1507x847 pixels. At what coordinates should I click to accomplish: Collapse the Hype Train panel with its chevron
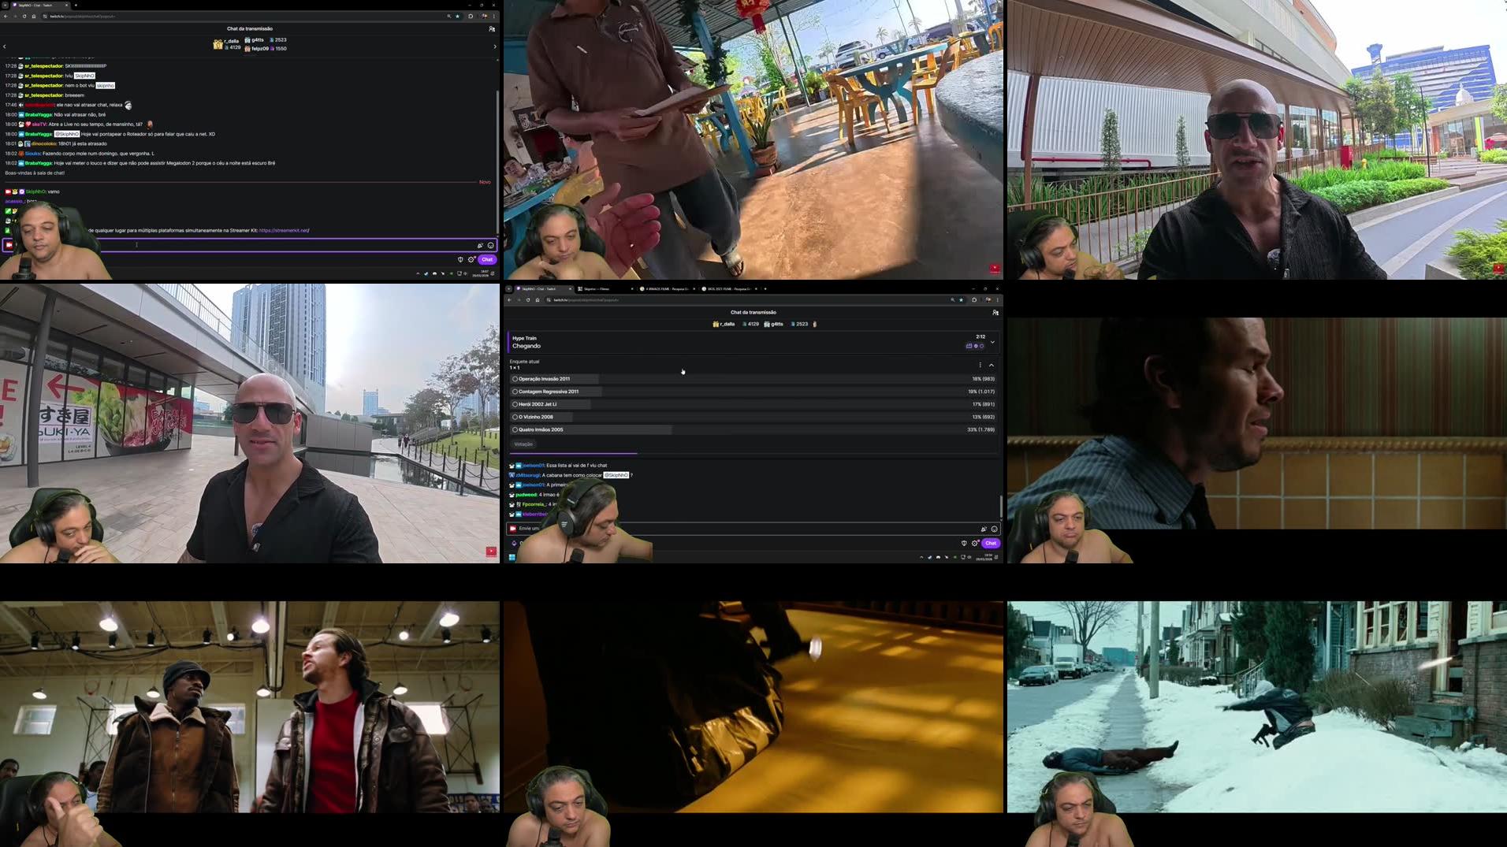(x=993, y=342)
